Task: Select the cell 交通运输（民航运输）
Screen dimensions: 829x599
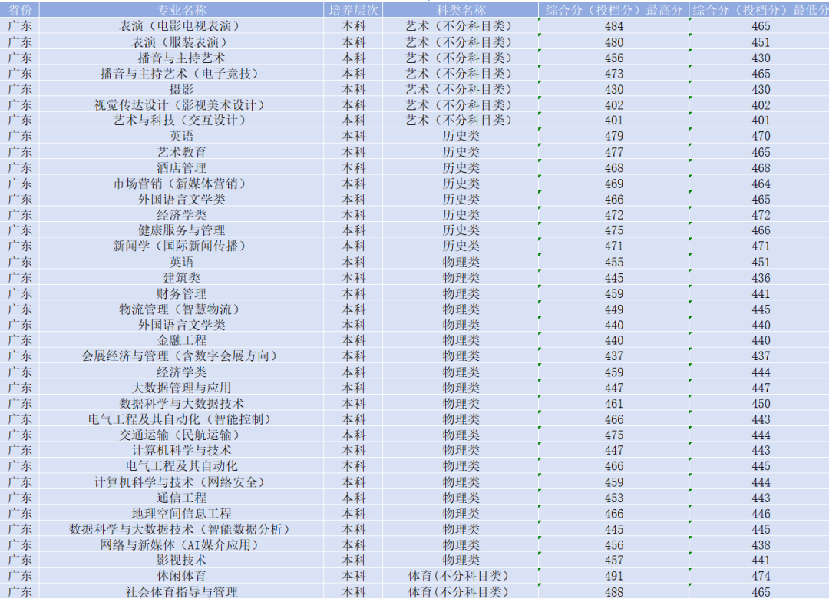Action: pos(181,435)
